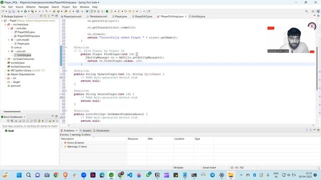Click Smart Insert status bar entry

[209, 167]
